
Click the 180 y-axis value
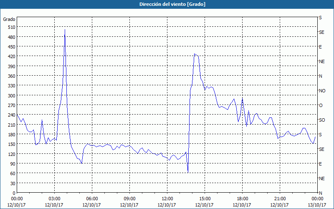(12, 135)
